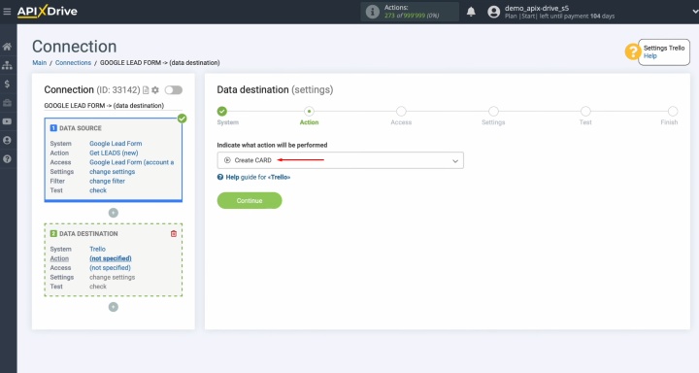Click the ApiX-Drive logo
Viewport: 699px width, 373px height.
click(x=48, y=11)
